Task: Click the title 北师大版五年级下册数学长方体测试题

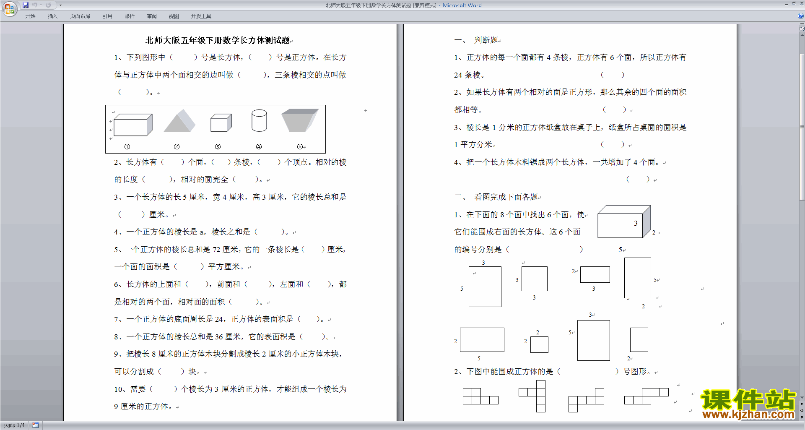Action: click(218, 40)
